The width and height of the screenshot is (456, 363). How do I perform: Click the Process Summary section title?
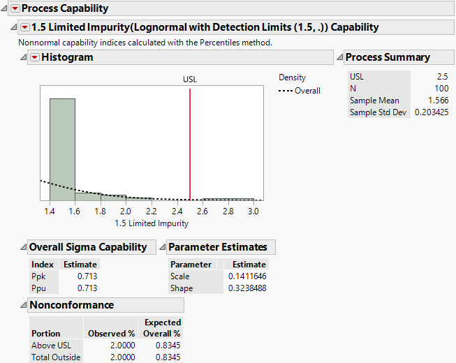click(x=388, y=57)
